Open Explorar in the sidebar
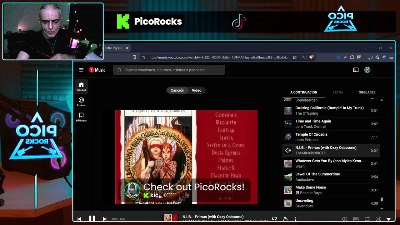 81,102
